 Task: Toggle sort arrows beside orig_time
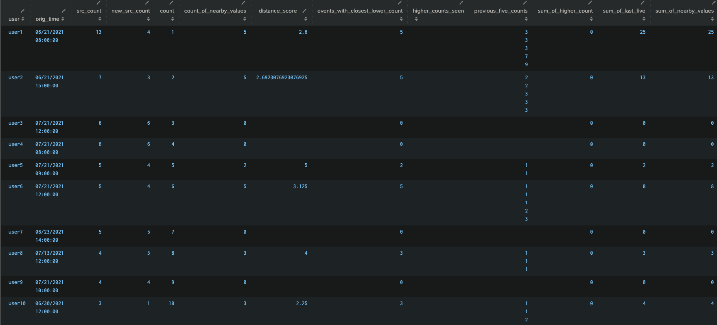point(63,19)
